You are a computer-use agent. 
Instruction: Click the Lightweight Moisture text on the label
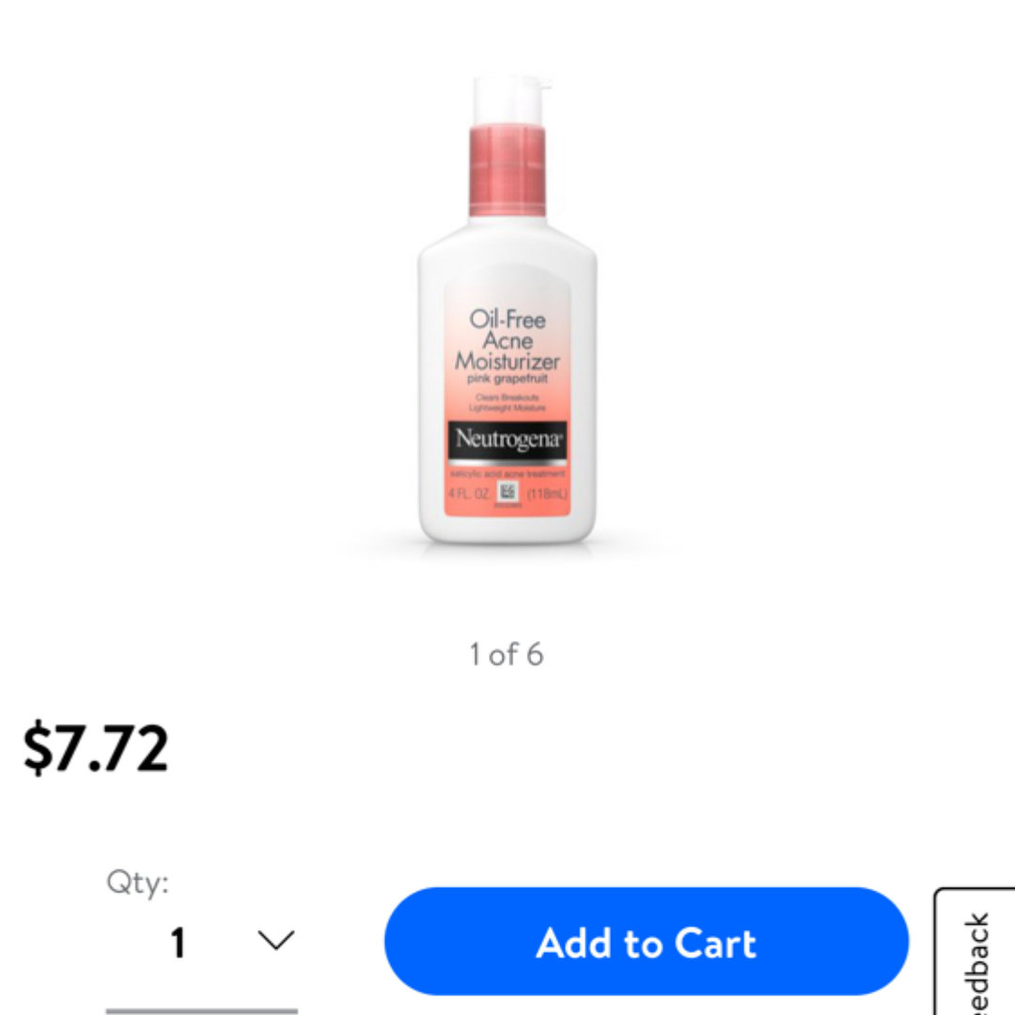coord(507,408)
